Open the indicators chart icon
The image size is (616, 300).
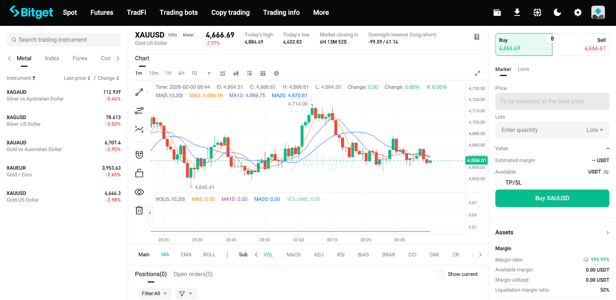[x=223, y=73]
